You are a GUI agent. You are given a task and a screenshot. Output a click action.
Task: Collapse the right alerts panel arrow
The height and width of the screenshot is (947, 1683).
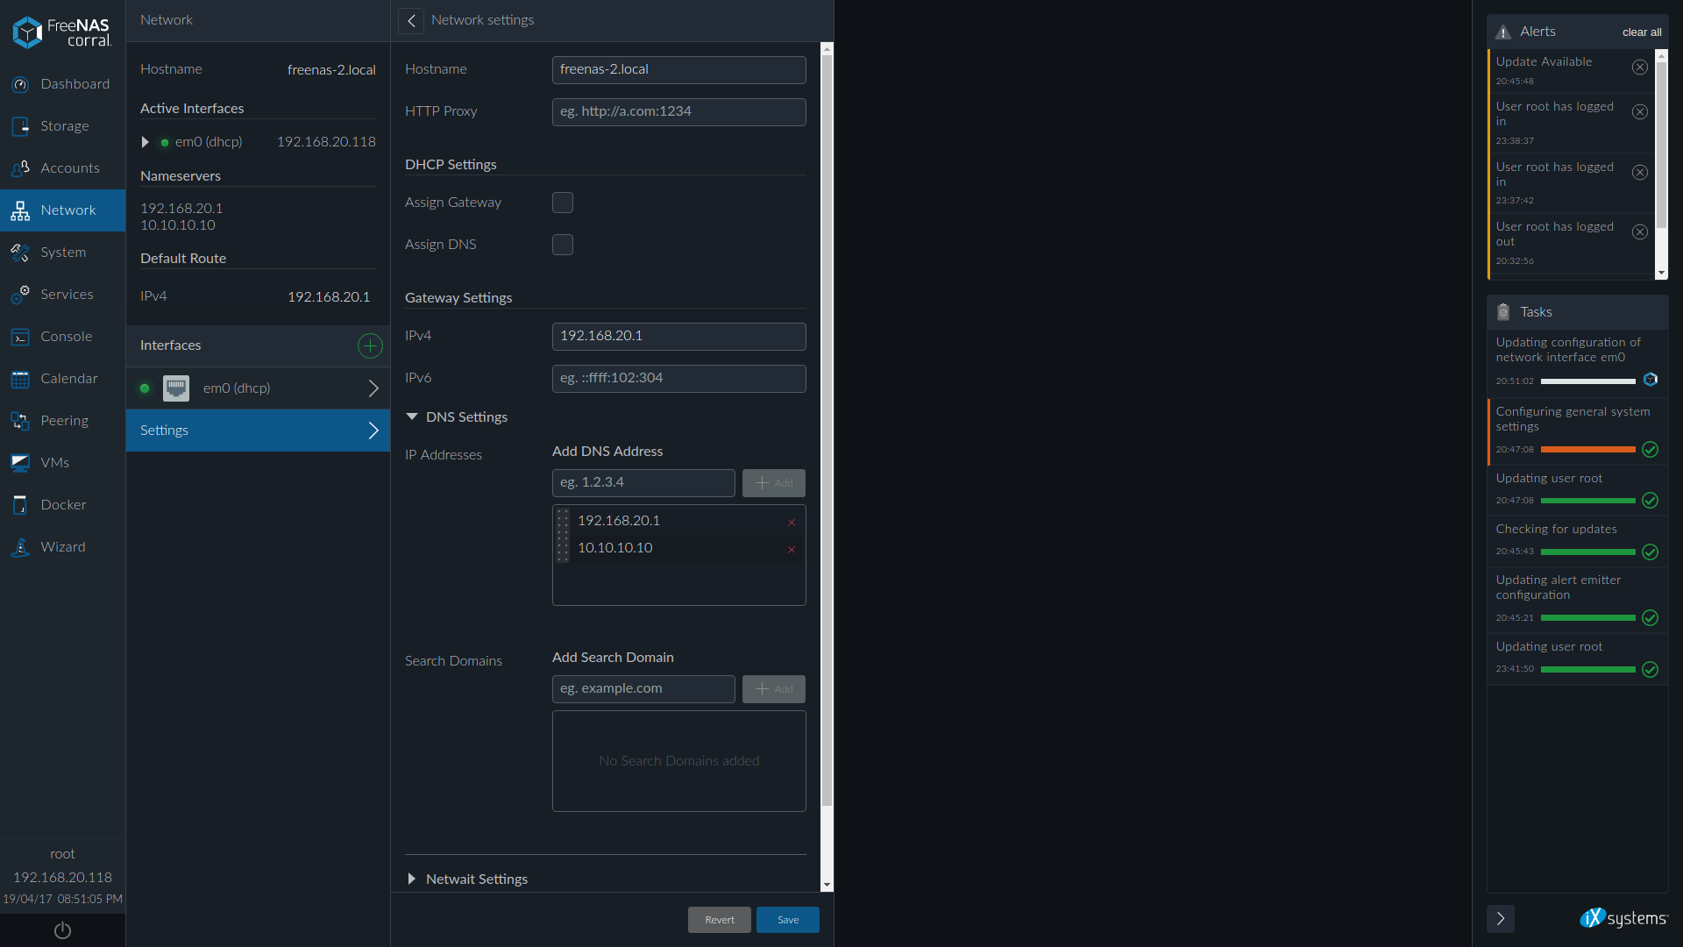pos(1500,918)
